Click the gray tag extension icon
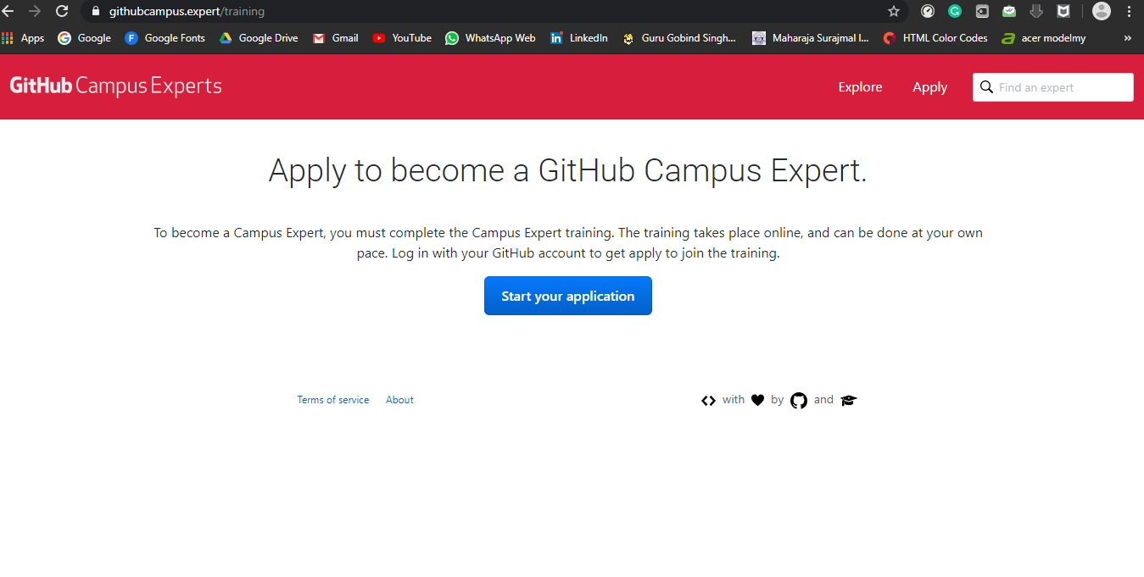 982,11
